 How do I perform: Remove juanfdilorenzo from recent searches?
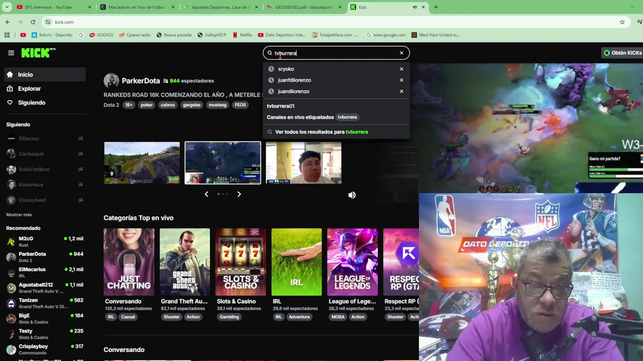[x=401, y=80]
